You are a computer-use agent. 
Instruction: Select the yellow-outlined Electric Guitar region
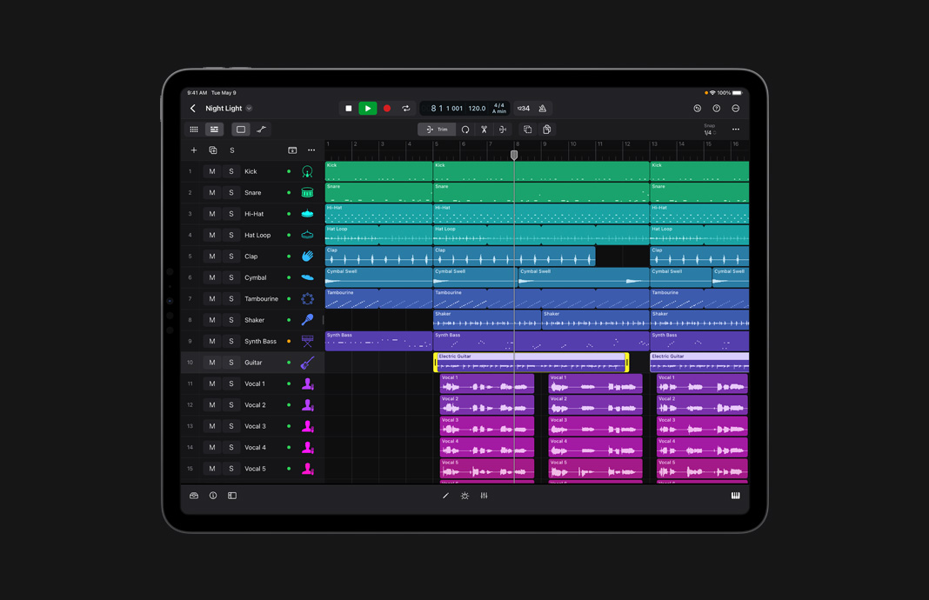(x=531, y=363)
